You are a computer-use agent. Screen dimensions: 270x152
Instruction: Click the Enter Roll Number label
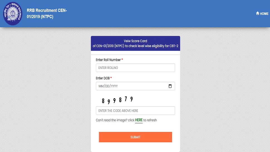pyautogui.click(x=108, y=60)
